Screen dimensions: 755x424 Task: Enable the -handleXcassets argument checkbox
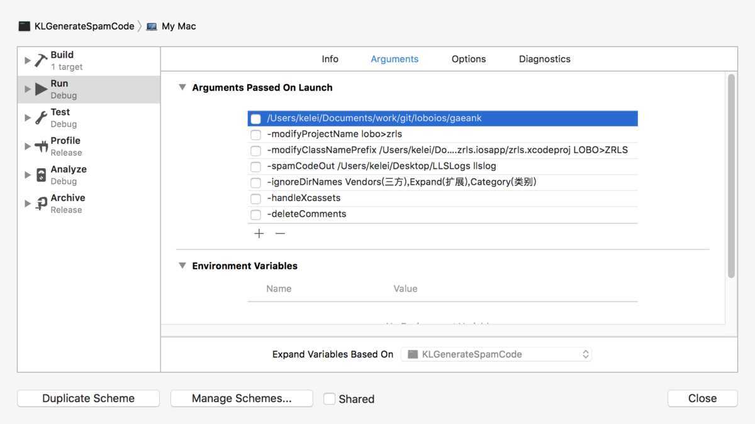tap(255, 198)
